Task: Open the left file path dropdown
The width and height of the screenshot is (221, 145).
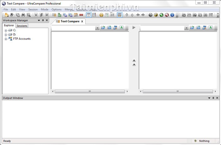Action: click(97, 28)
